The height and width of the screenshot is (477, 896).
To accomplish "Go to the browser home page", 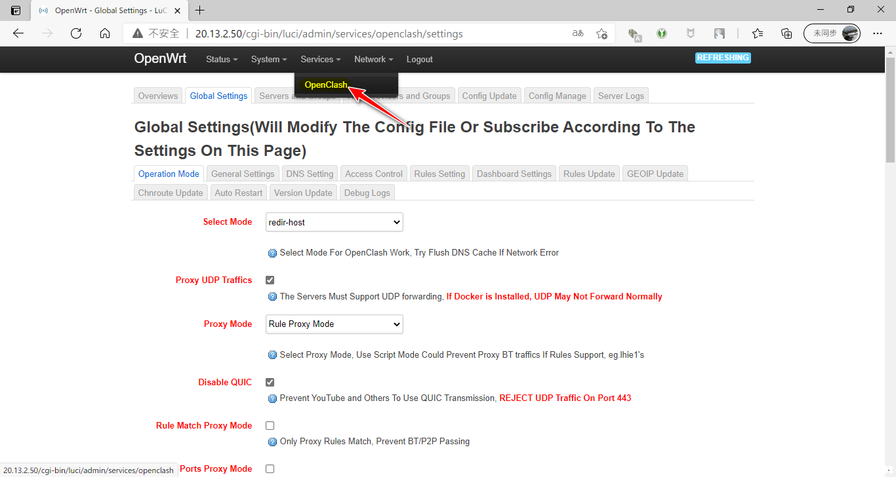I will click(x=105, y=33).
